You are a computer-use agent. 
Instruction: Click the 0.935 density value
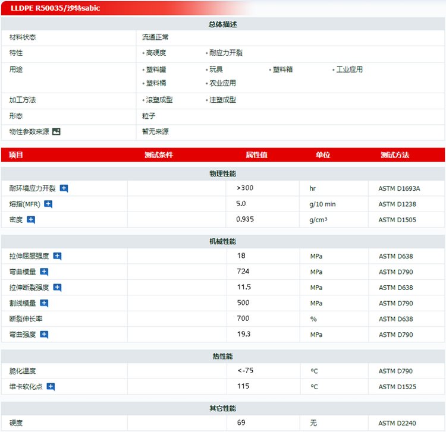tap(245, 219)
